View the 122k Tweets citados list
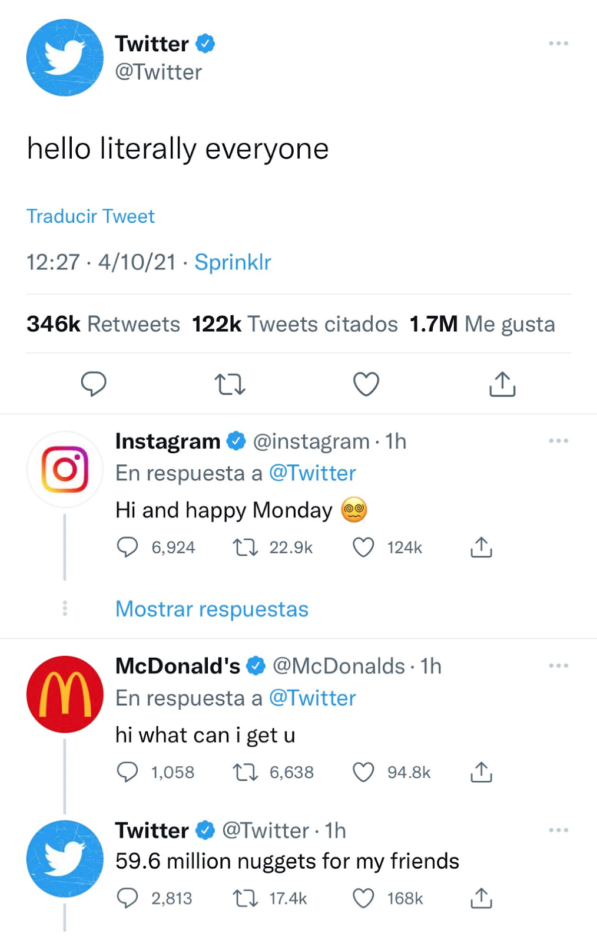 tap(294, 324)
